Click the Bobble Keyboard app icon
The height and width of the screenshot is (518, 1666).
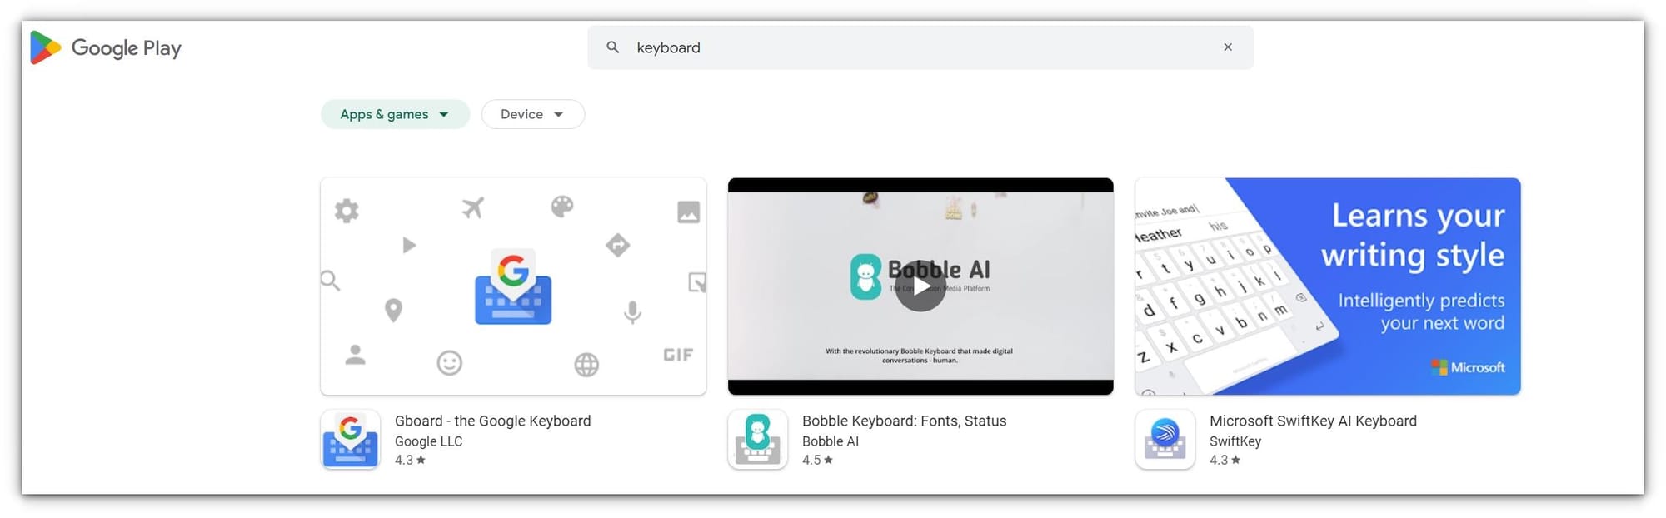(757, 439)
